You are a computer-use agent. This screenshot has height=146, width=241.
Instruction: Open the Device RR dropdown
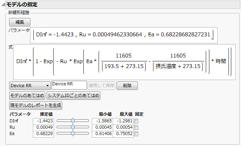(30, 85)
